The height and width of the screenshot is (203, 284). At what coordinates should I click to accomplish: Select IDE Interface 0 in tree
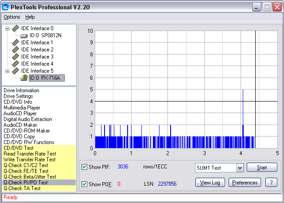point(37,28)
